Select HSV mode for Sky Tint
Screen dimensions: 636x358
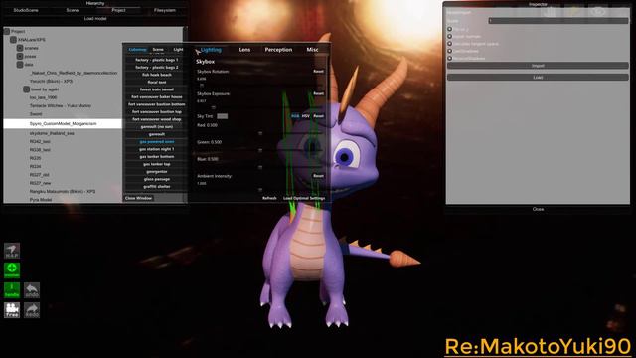coord(305,116)
